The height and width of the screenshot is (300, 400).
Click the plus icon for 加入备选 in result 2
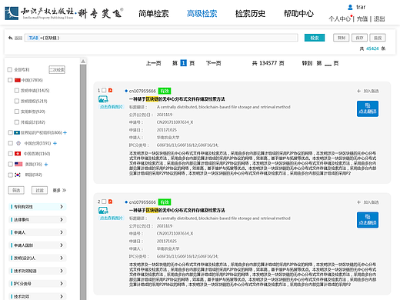[358, 202]
